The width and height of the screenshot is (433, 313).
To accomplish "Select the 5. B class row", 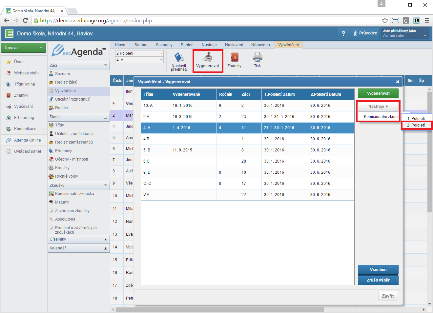I will point(248,150).
